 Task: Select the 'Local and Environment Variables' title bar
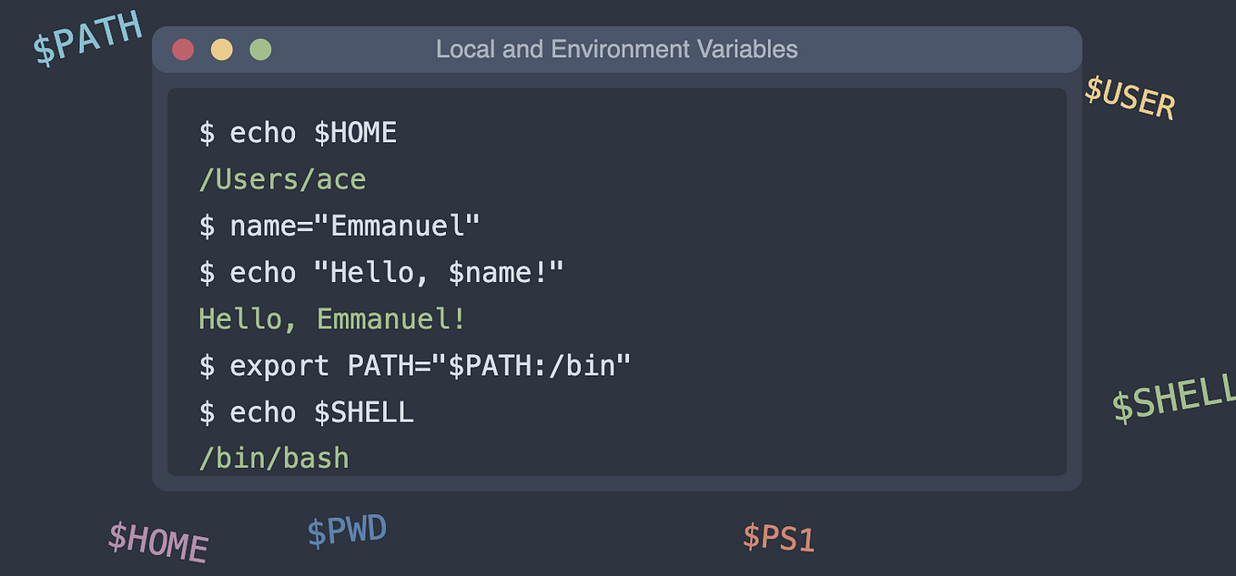617,49
